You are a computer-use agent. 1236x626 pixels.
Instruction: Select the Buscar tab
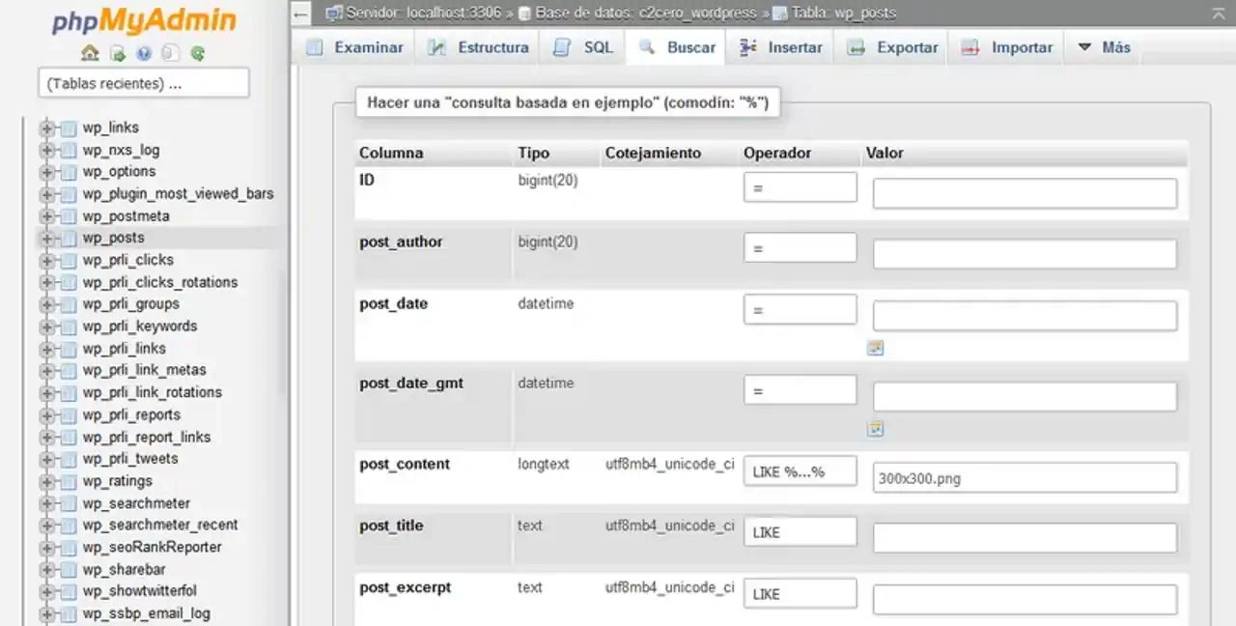point(677,47)
